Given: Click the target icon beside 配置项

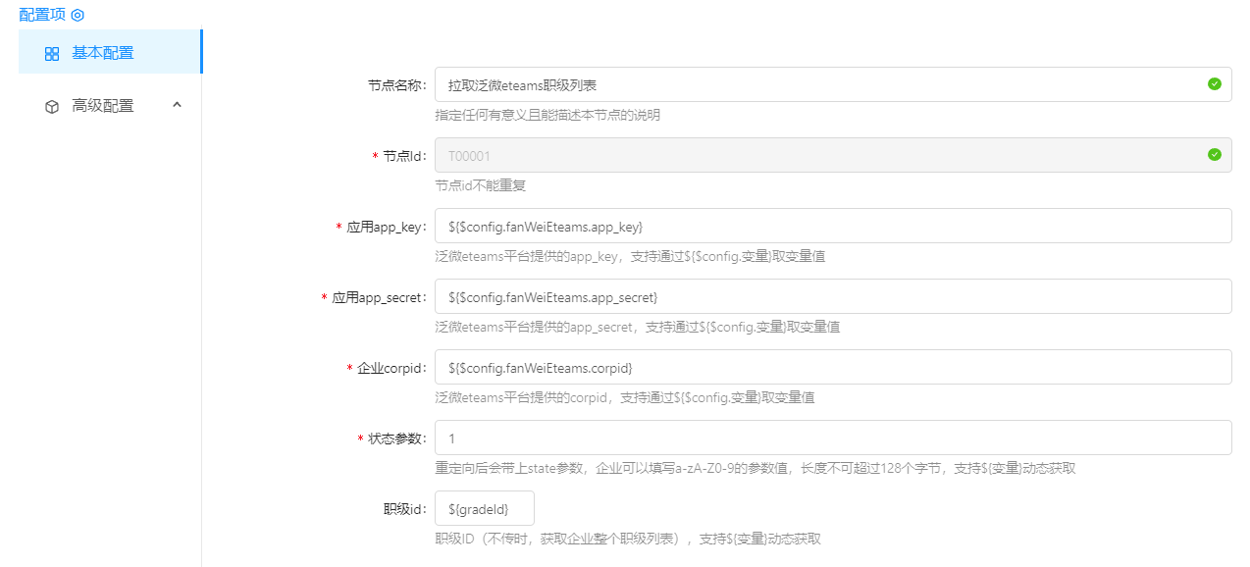Looking at the screenshot, I should [x=78, y=15].
